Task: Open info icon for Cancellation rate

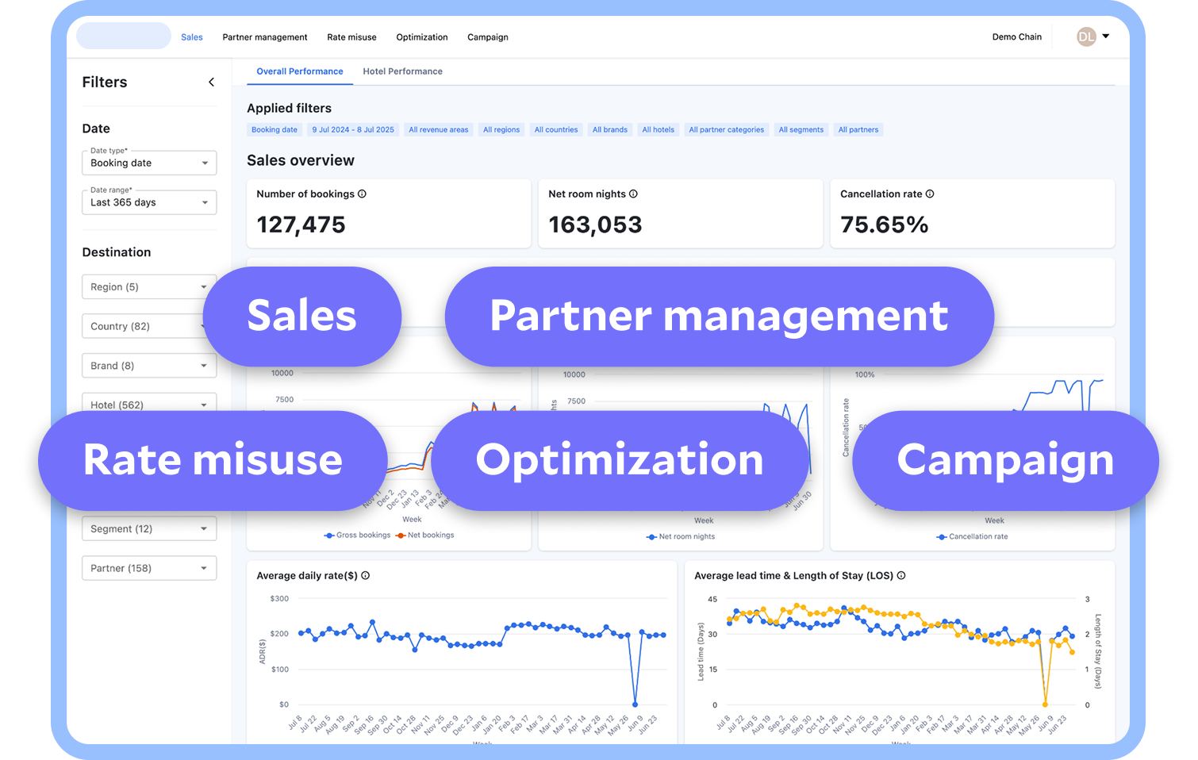Action: [930, 194]
